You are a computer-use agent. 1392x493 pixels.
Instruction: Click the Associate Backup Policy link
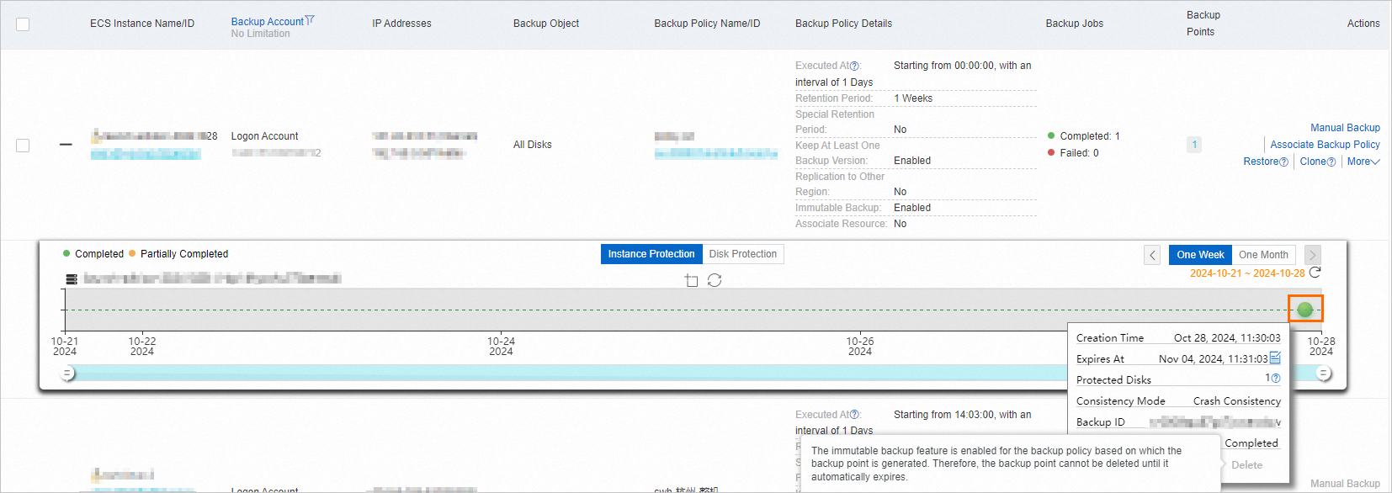[x=1325, y=145]
